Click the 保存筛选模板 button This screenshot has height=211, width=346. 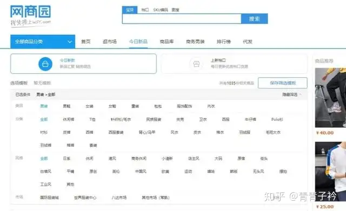pos(283,83)
